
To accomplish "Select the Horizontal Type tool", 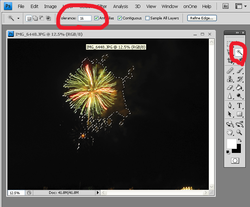I will coord(239,106).
